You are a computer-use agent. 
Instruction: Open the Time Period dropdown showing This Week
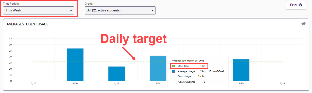[x=39, y=10]
